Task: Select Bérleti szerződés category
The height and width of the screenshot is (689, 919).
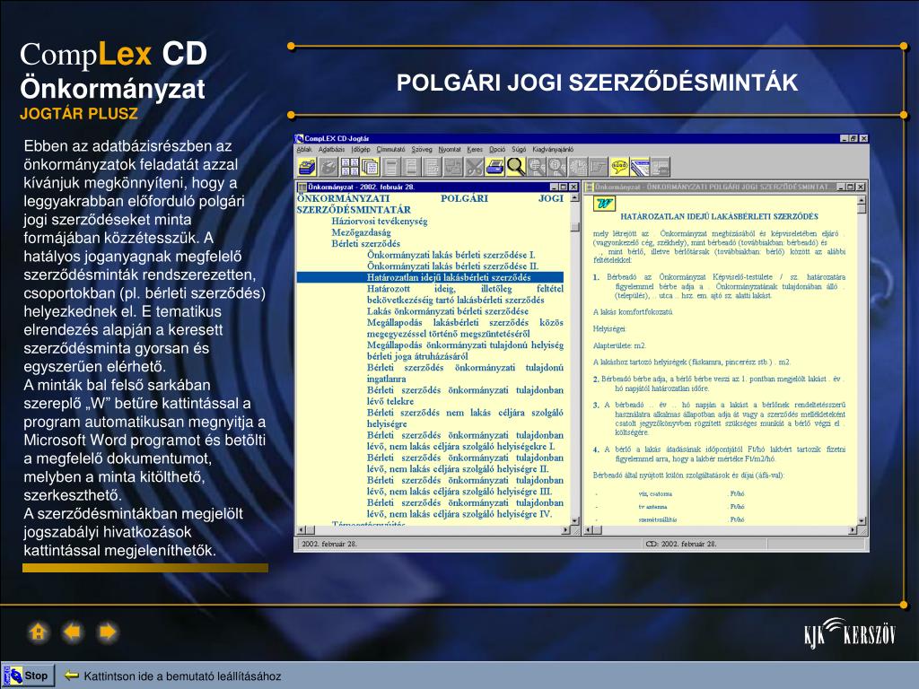Action: click(x=366, y=243)
